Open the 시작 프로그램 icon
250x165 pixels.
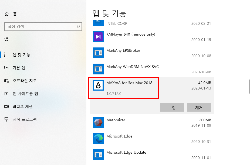coord(6,119)
